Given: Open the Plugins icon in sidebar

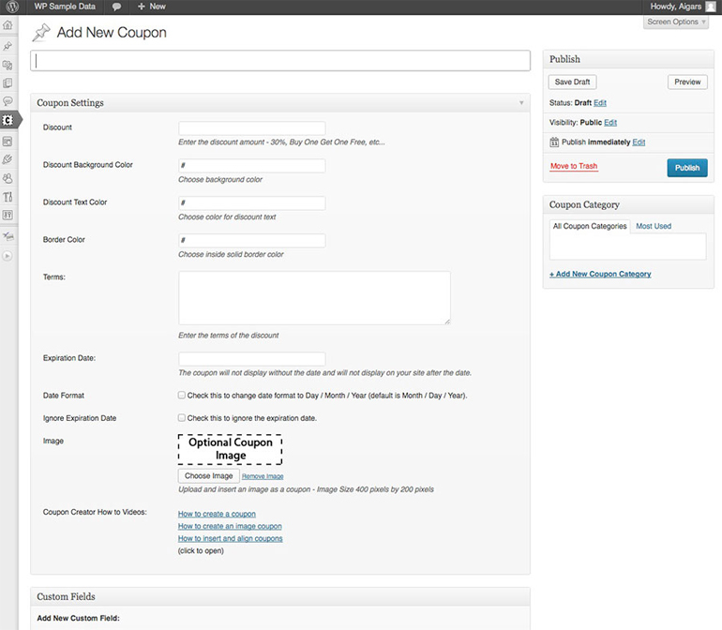Looking at the screenshot, I should [x=8, y=159].
